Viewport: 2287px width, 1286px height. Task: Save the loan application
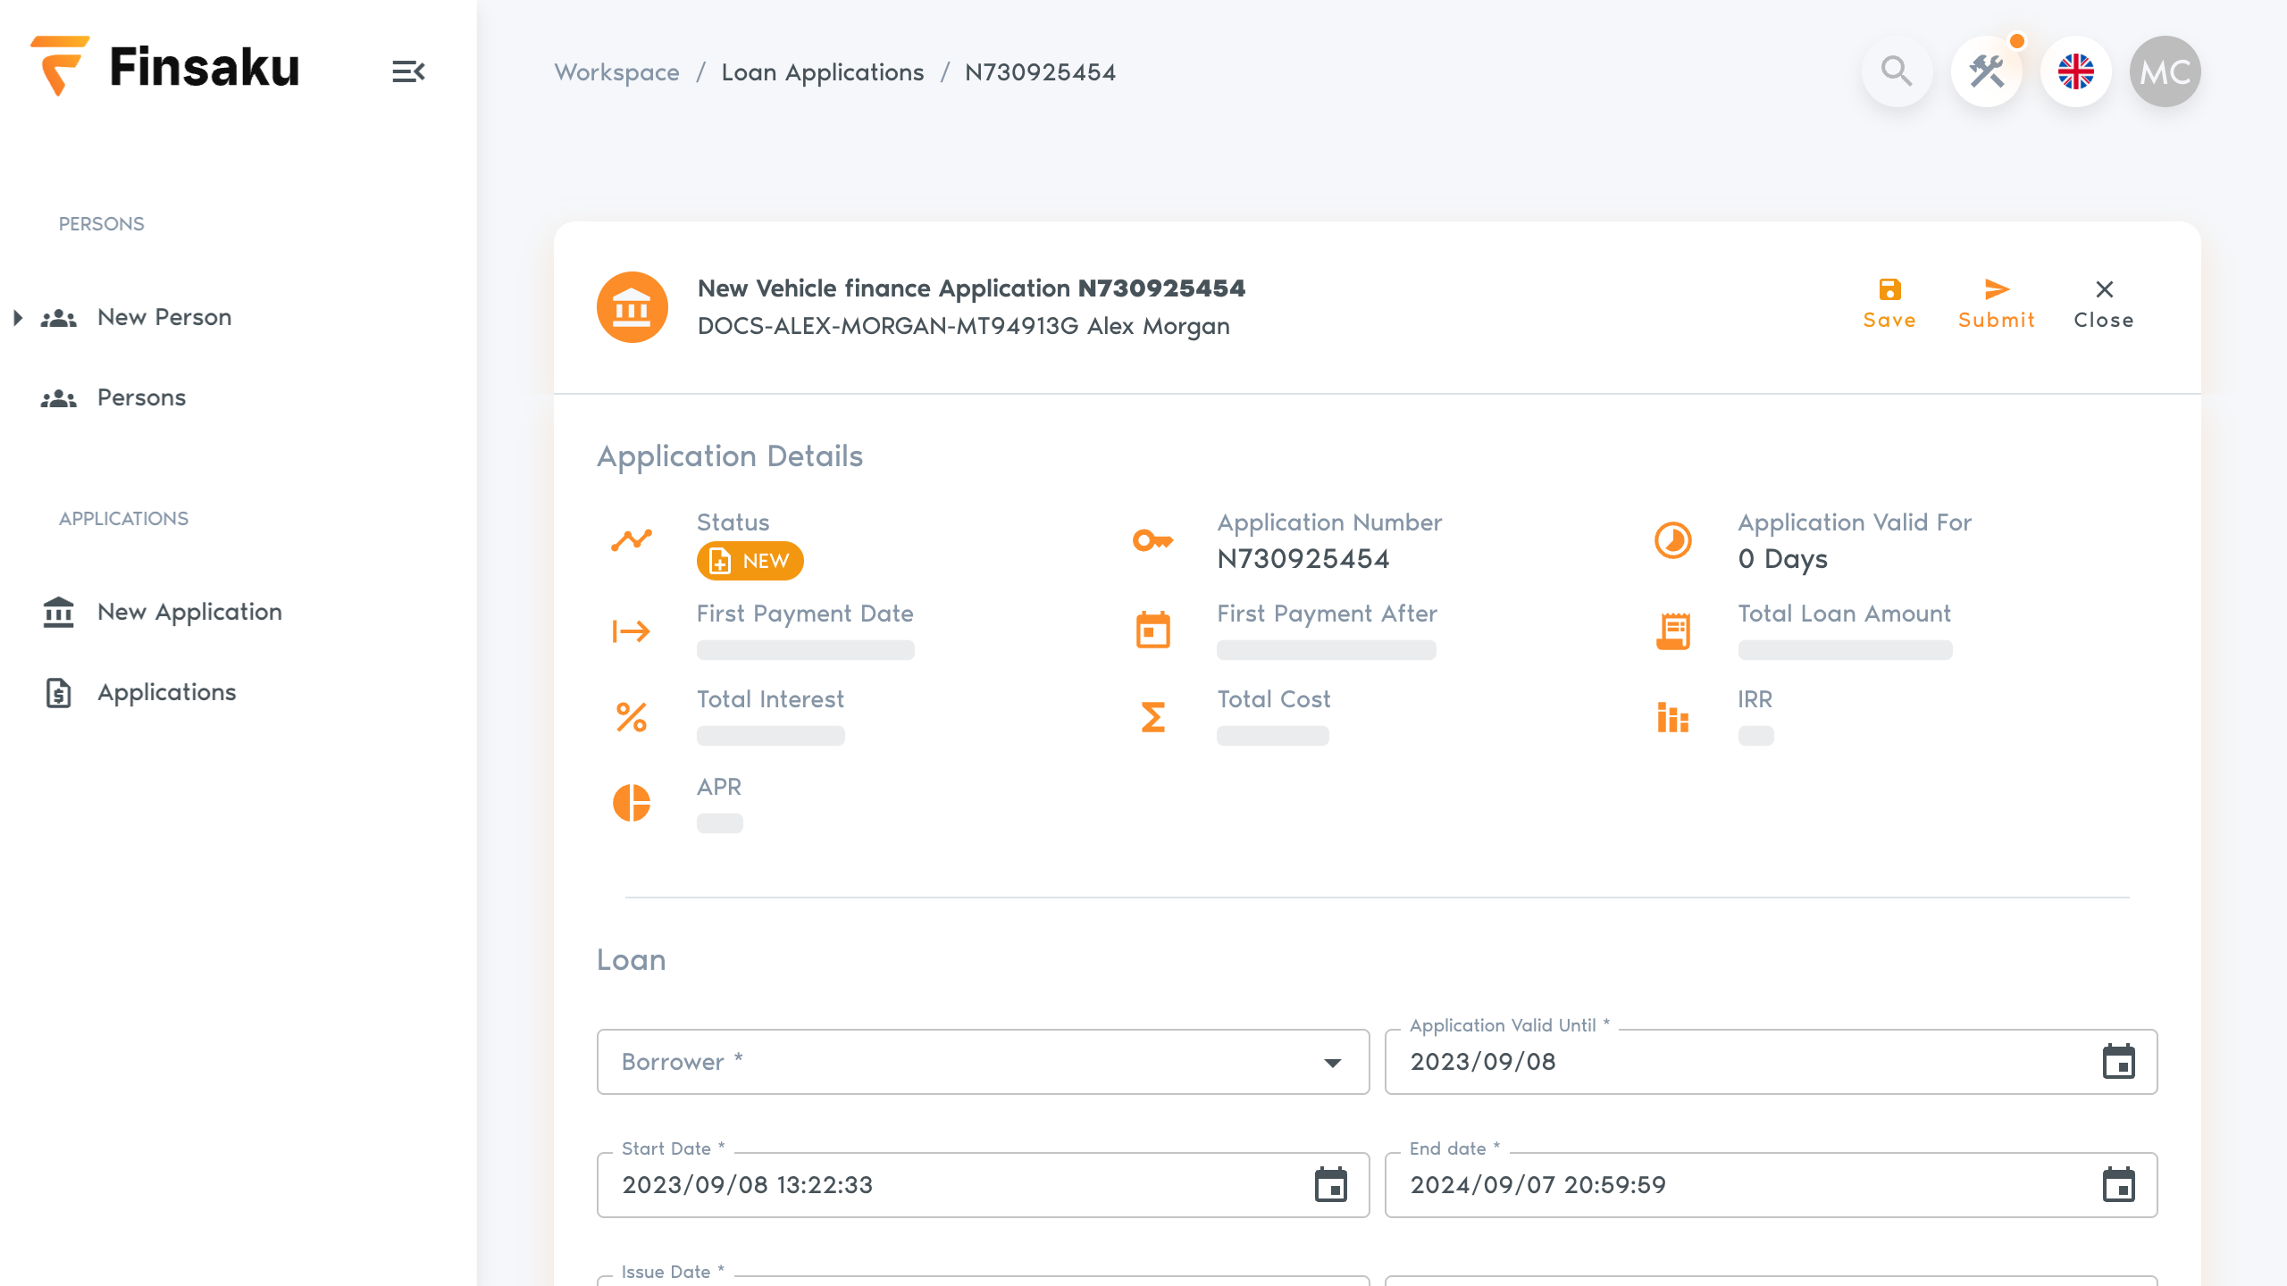pyautogui.click(x=1889, y=304)
